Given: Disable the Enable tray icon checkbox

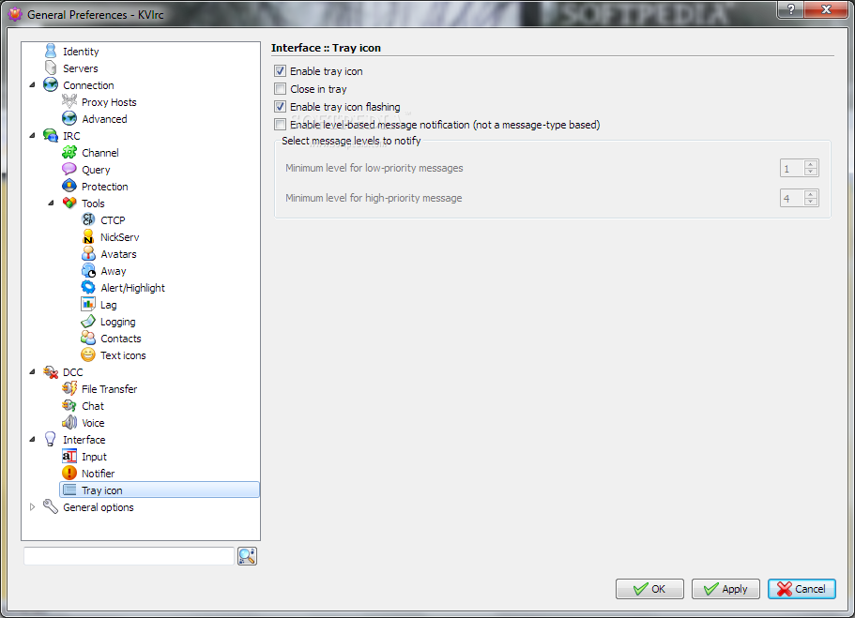Looking at the screenshot, I should click(x=281, y=71).
